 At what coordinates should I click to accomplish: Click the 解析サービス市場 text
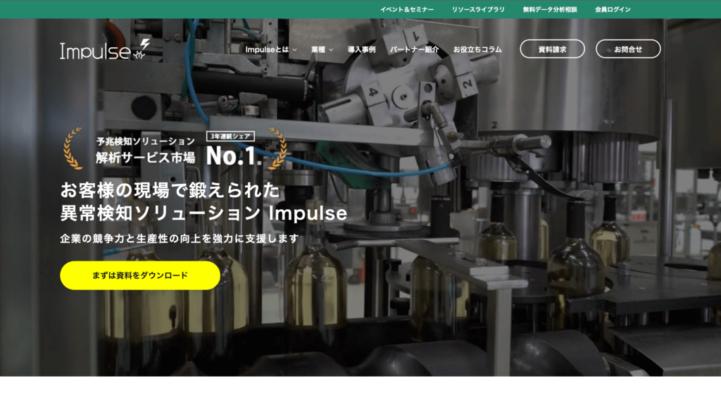point(145,157)
